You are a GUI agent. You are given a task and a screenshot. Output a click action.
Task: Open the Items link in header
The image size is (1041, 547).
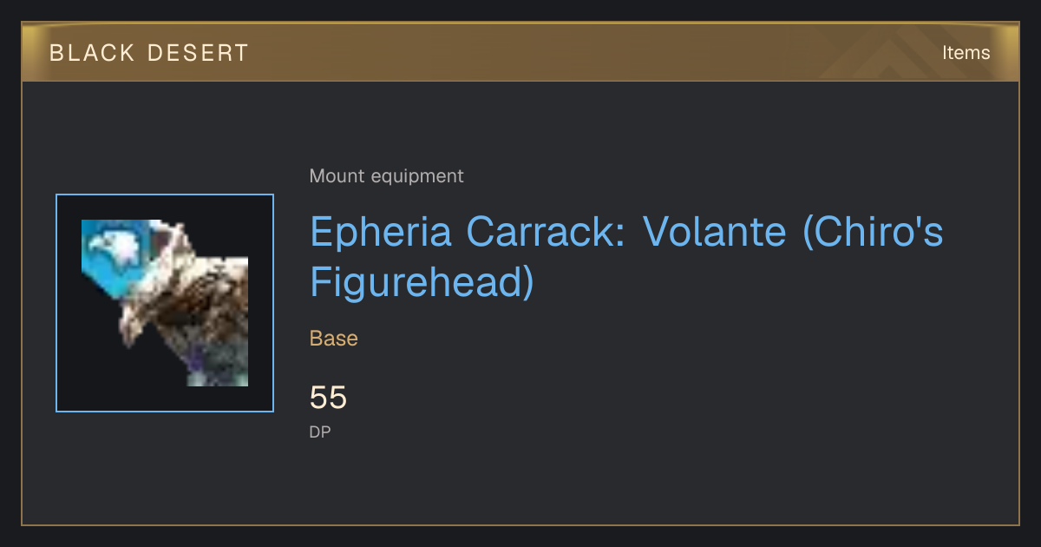click(966, 52)
